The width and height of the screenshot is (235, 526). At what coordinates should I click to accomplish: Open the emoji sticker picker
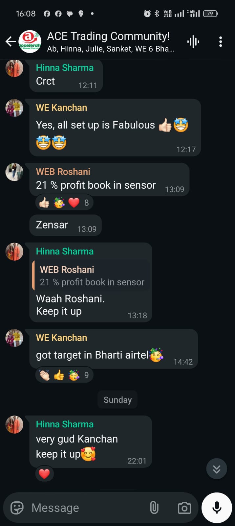(x=17, y=508)
